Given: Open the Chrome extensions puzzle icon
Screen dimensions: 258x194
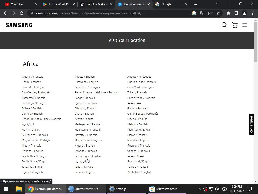Looking at the screenshot, I should click(x=228, y=13).
